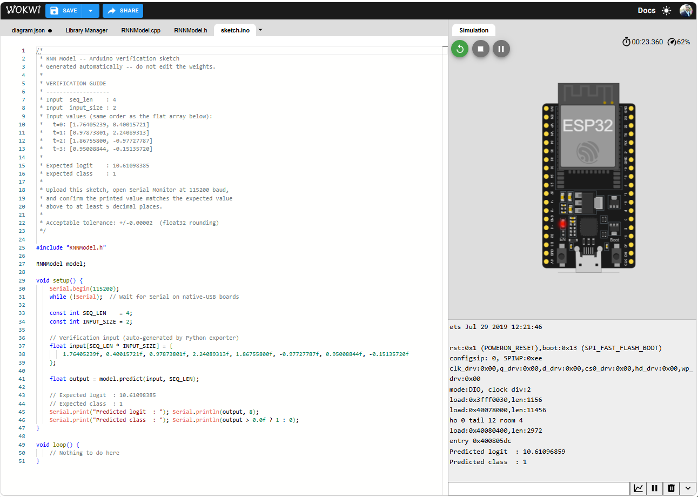This screenshot has height=497, width=698.
Task: Click the "// Nothing to do here" comment
Action: [x=84, y=453]
